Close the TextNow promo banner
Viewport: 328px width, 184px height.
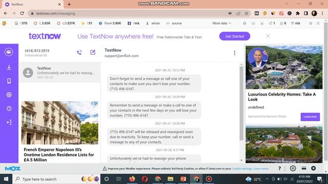pos(268,36)
